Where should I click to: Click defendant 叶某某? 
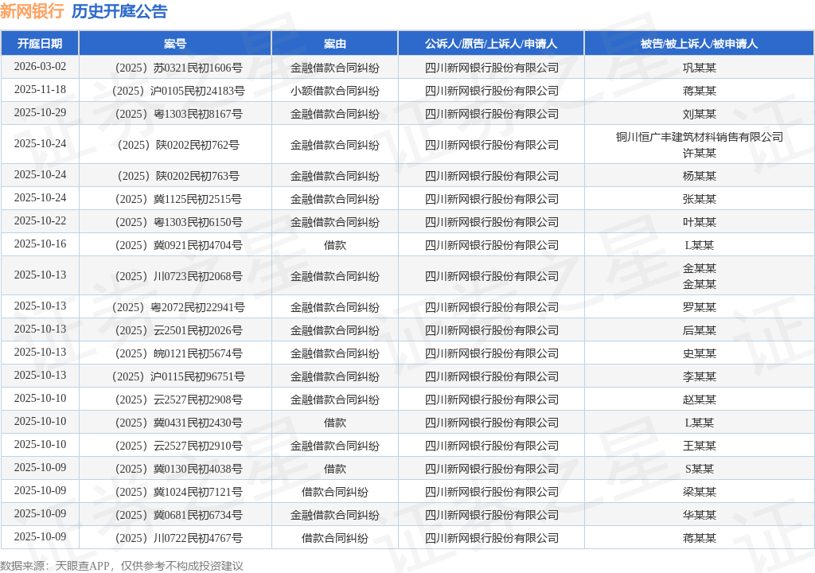pyautogui.click(x=699, y=222)
